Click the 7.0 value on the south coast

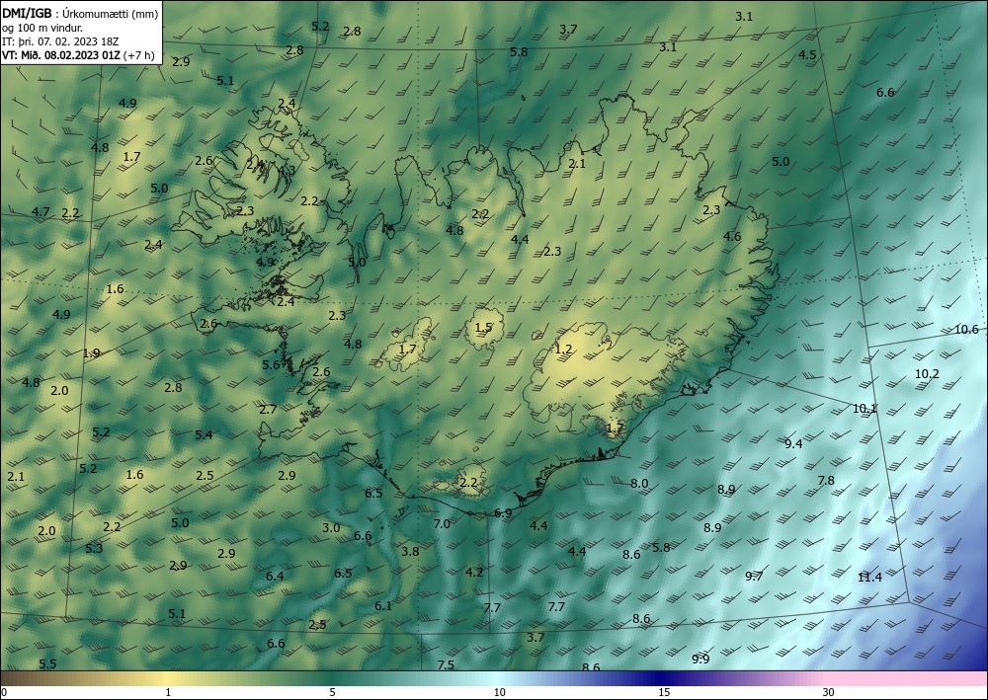coord(442,523)
